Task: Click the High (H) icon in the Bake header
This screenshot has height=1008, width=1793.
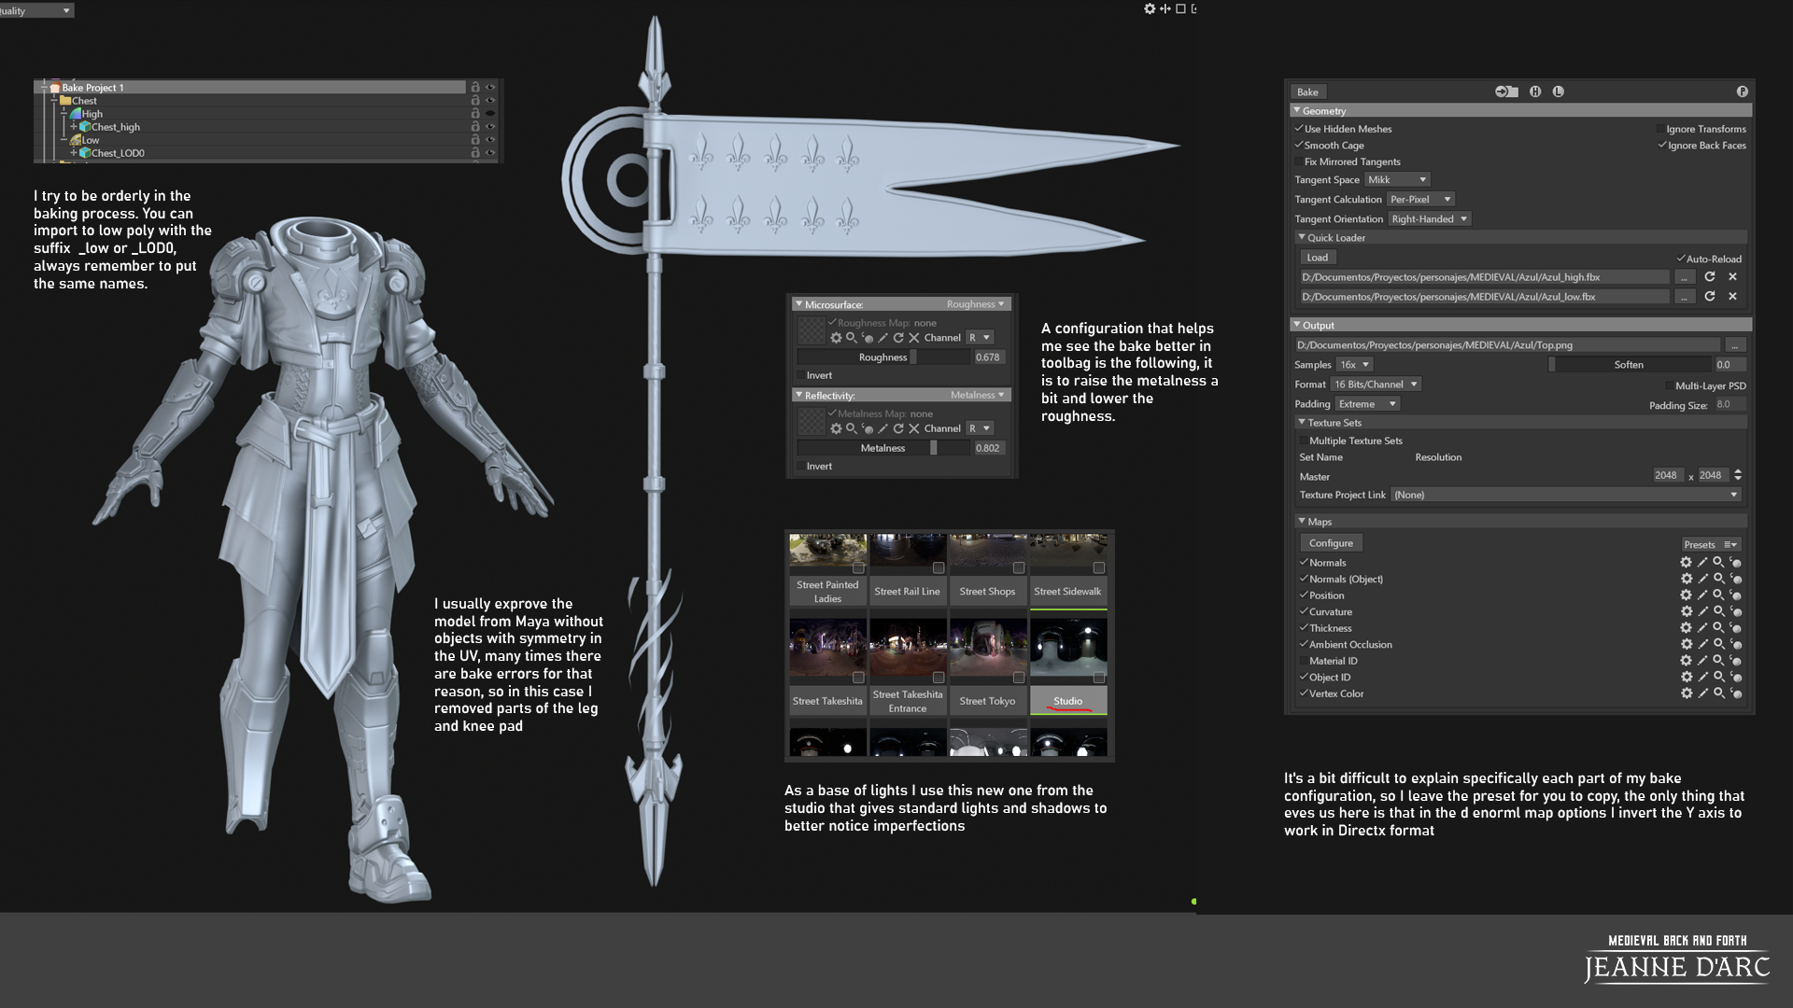Action: (1535, 91)
